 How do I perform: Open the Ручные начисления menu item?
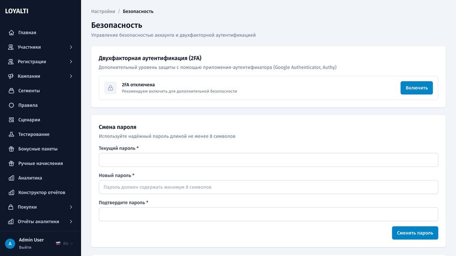(40, 164)
